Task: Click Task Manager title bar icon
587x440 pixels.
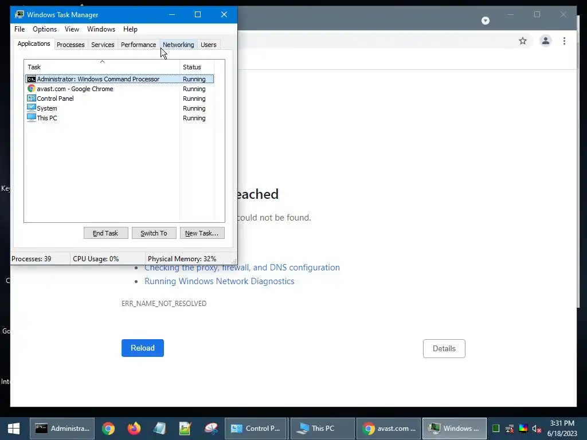Action: coord(19,14)
